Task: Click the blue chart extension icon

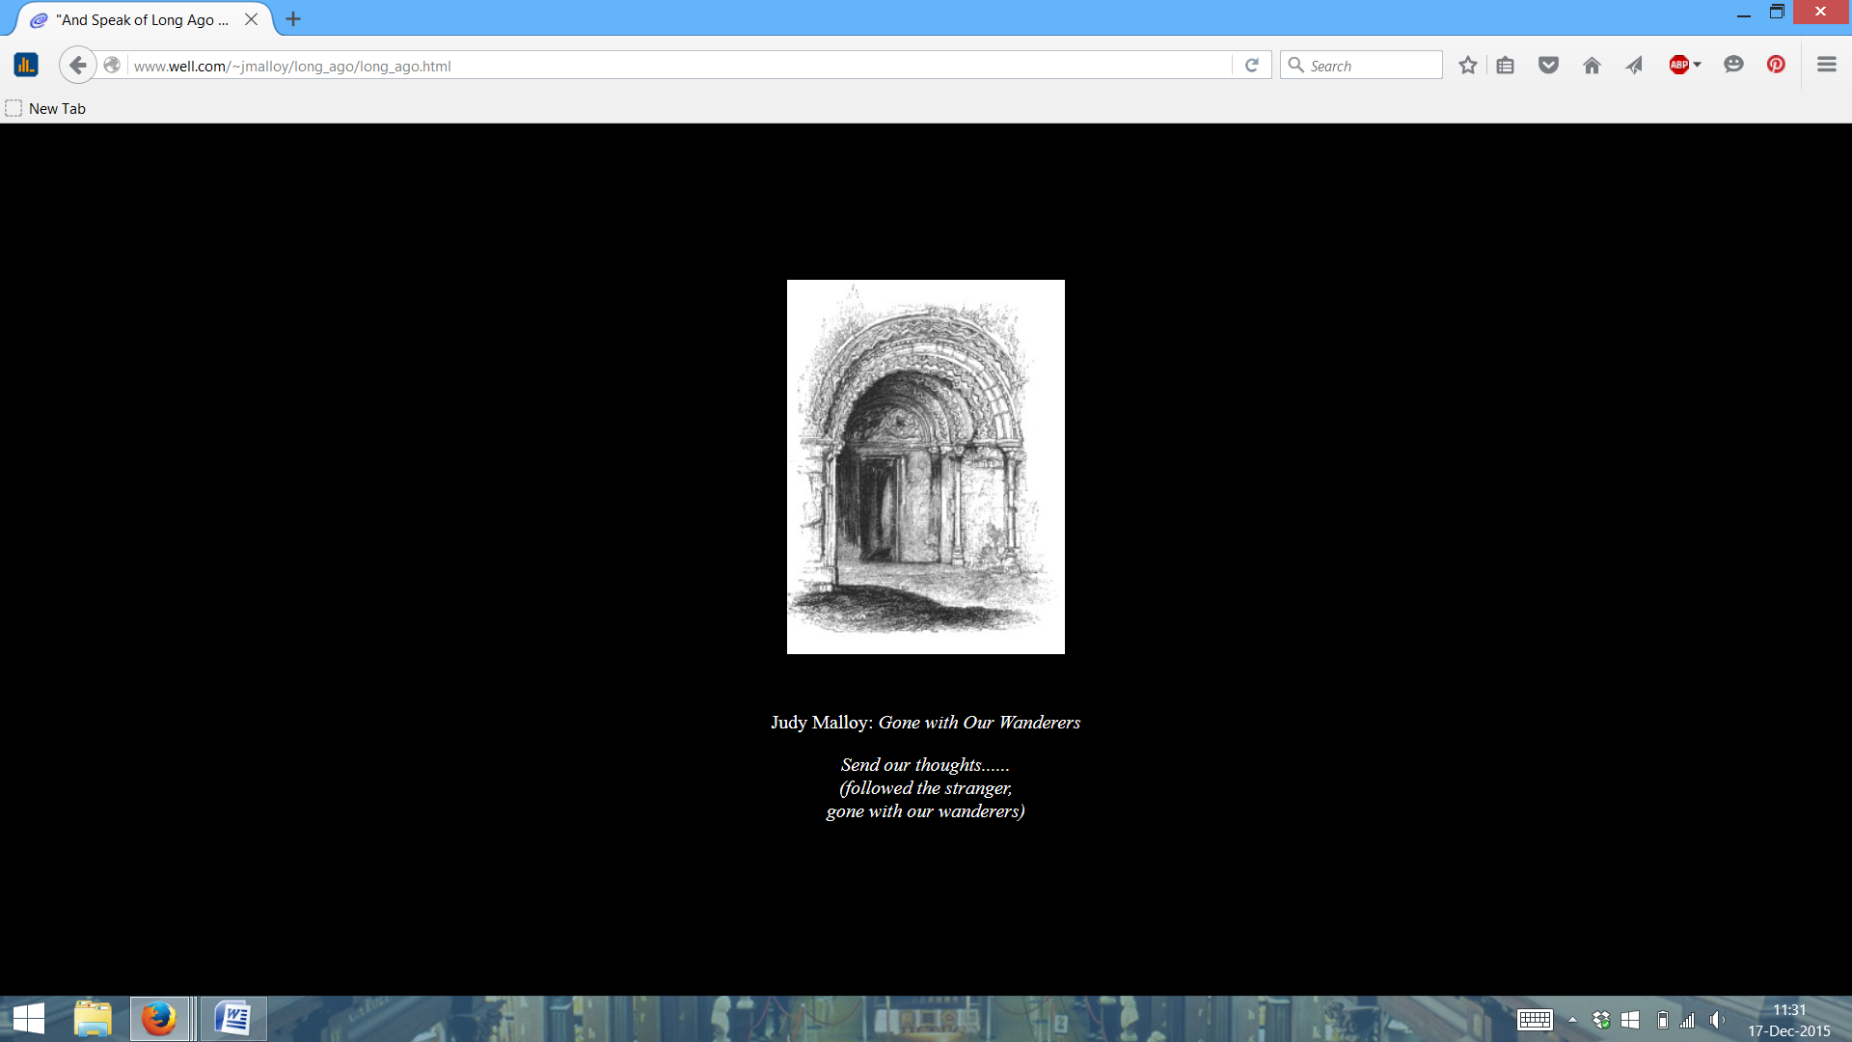Action: click(26, 66)
